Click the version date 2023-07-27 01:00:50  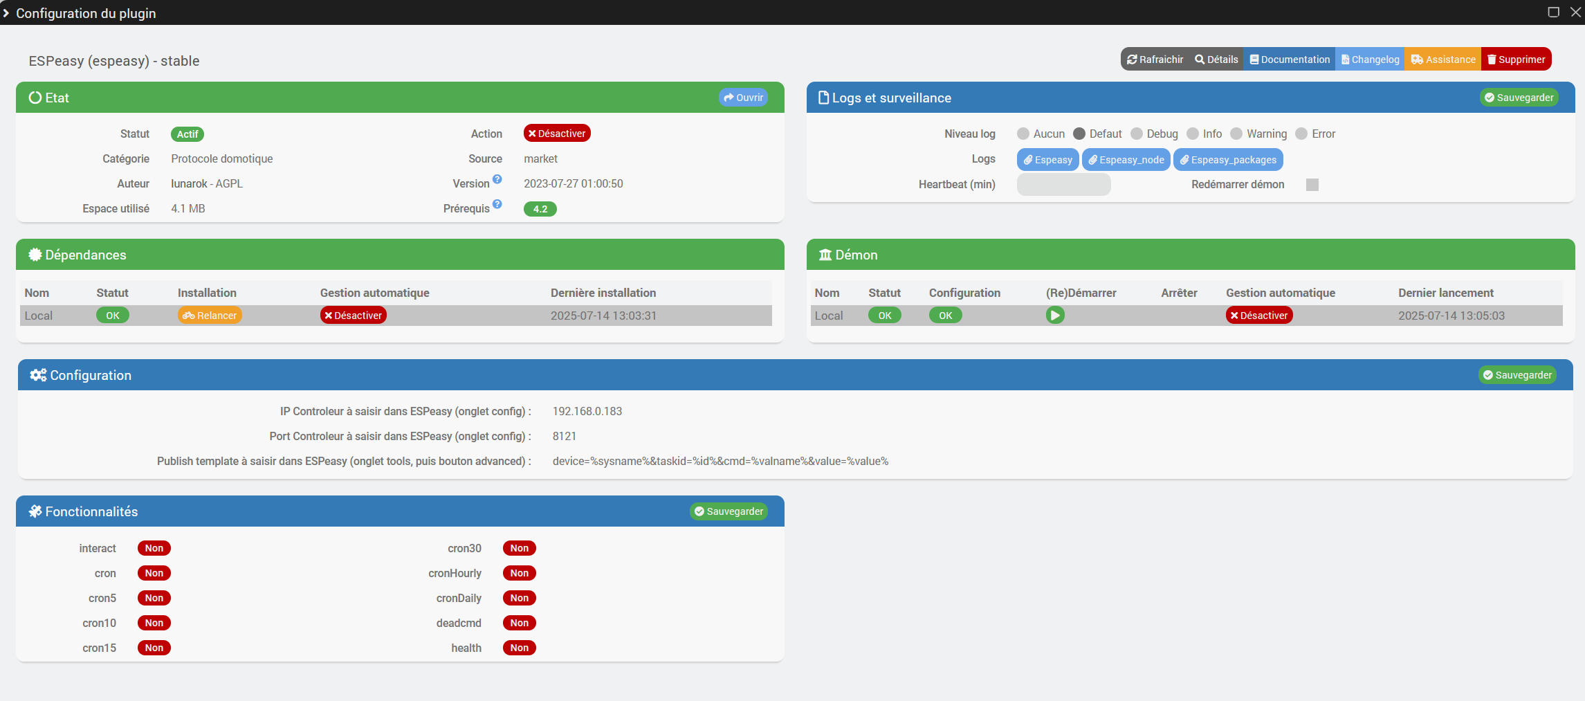click(x=574, y=183)
